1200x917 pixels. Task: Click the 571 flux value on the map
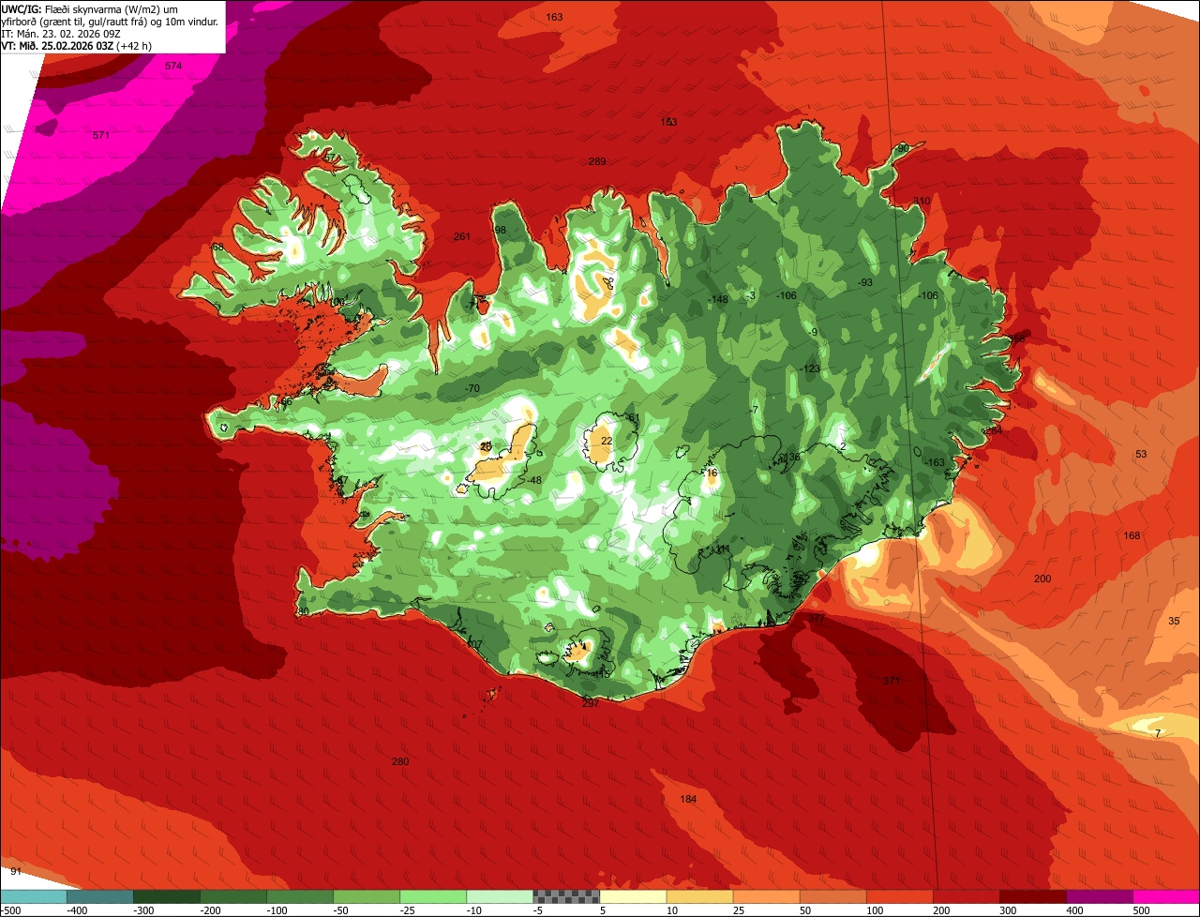[x=101, y=135]
